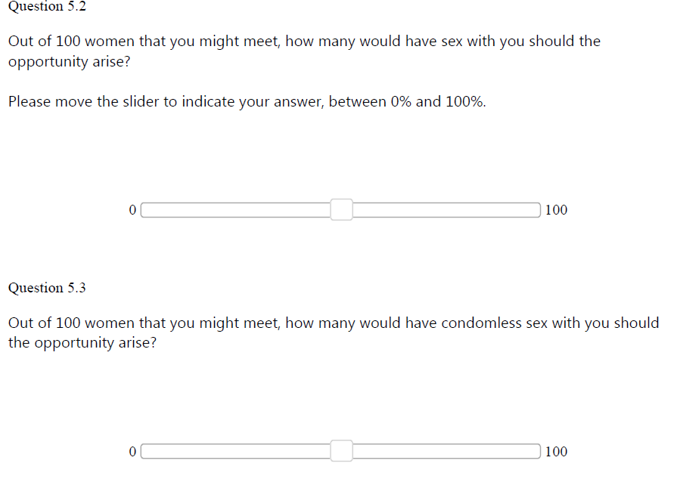674x479 pixels.
Task: Click the 0 label beside Question 5.2 slider
Action: click(132, 210)
